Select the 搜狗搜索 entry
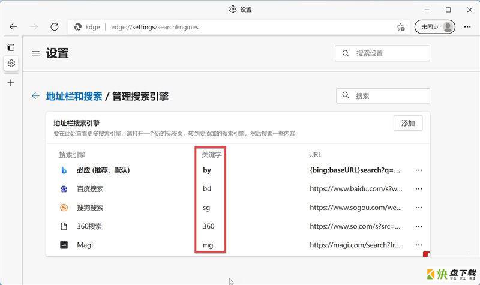Viewport: 480px width, 285px height. coord(90,208)
